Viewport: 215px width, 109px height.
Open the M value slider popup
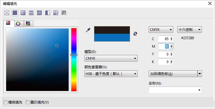pyautogui.click(x=171, y=47)
